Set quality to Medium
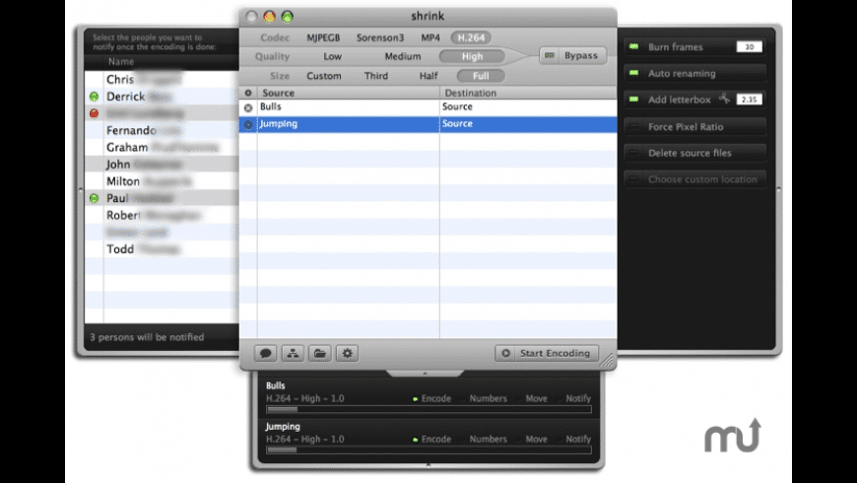 coord(403,56)
